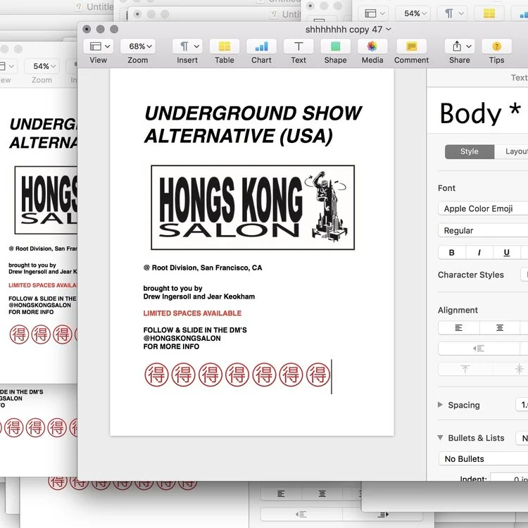Add a Text box via toolbar
This screenshot has width=528, height=528.
click(x=298, y=46)
